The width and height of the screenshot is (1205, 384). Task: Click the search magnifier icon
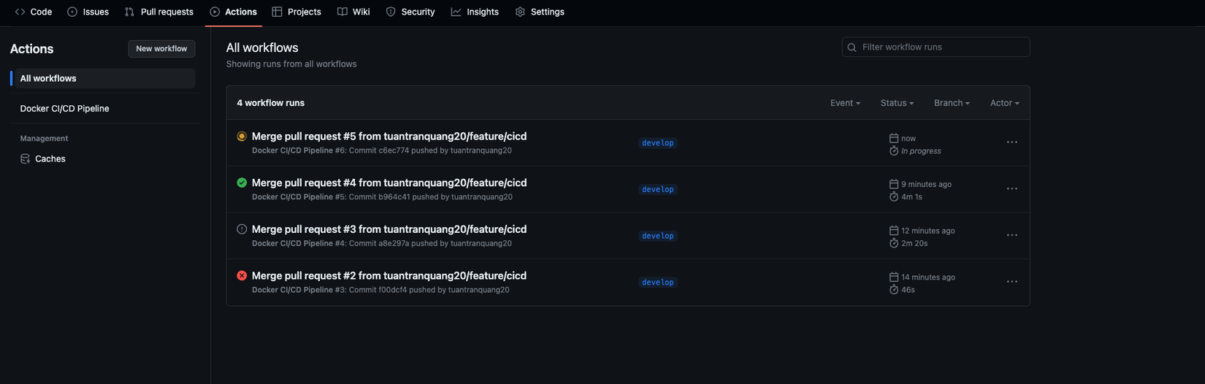tap(852, 47)
